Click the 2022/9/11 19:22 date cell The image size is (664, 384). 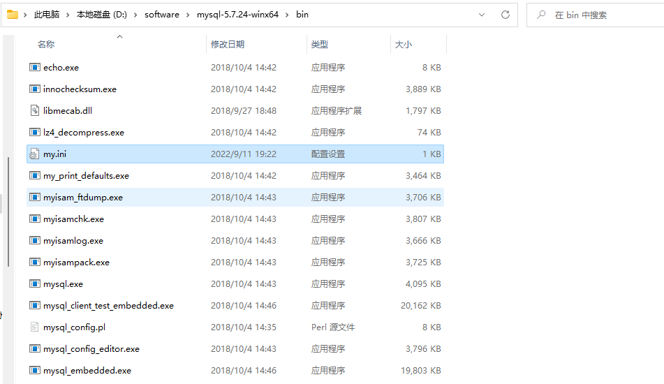point(244,154)
